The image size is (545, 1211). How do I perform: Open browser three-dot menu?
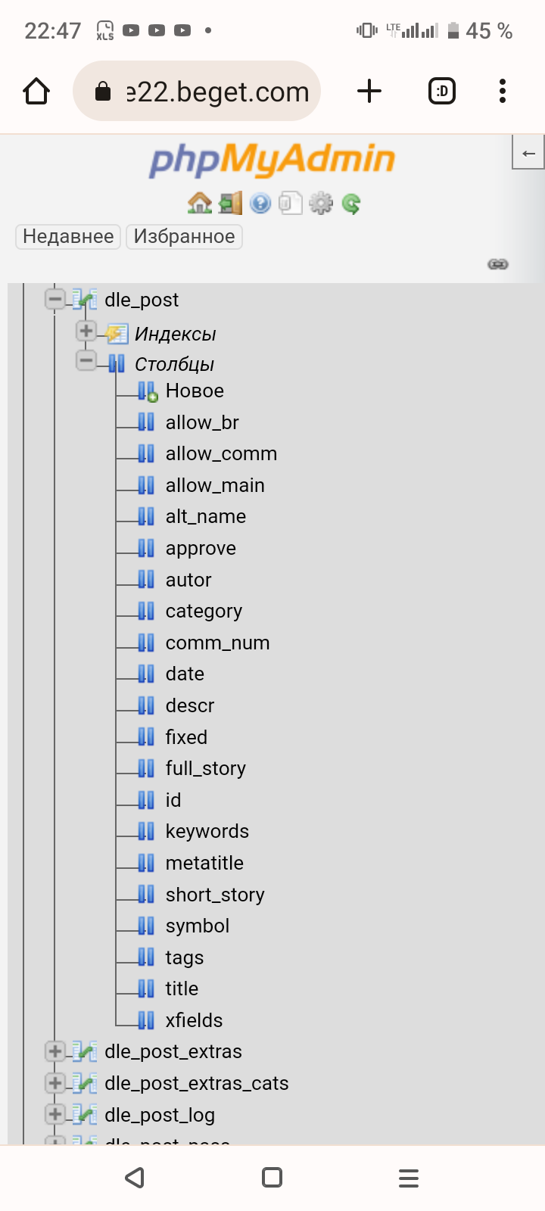click(x=502, y=92)
